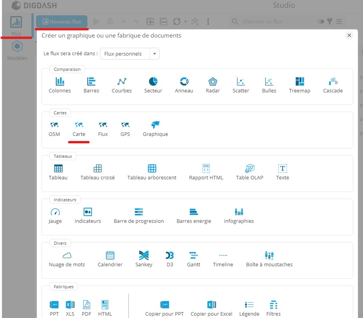363x318 pixels.
Task: Select the Nuage de mots icon
Action: (x=67, y=259)
